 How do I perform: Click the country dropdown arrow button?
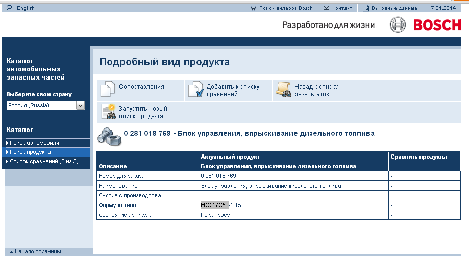(x=80, y=105)
